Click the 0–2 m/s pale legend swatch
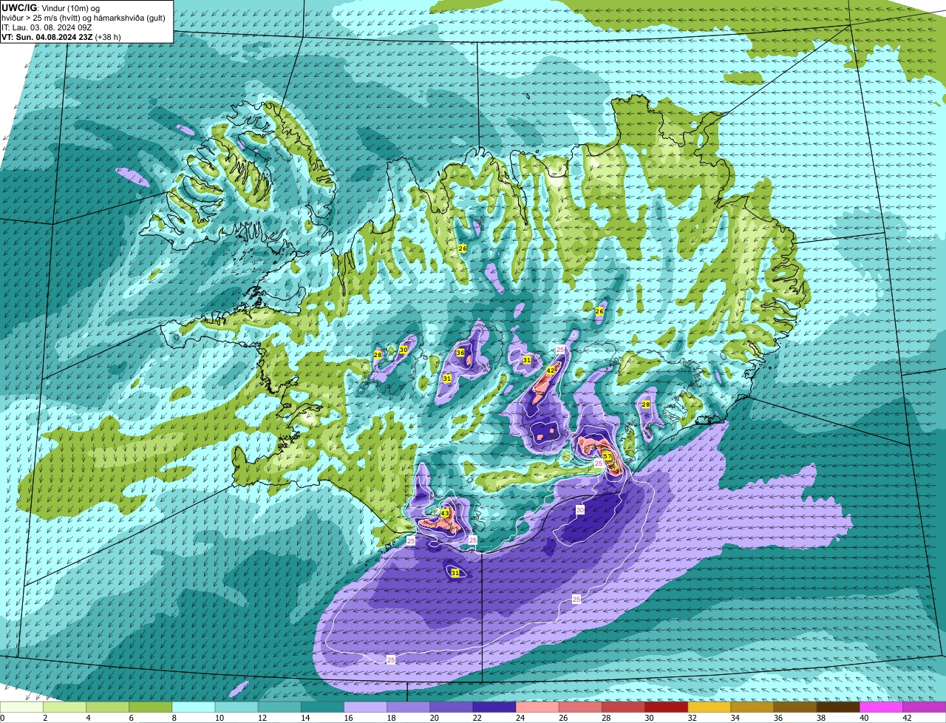This screenshot has width=946, height=723. coord(21,707)
